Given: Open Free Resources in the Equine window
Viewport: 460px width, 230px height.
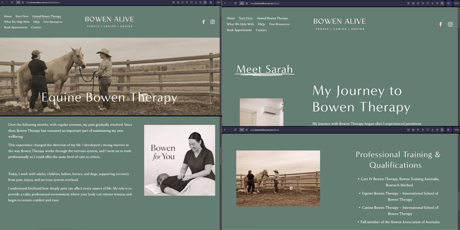Looking at the screenshot, I should pos(53,22).
